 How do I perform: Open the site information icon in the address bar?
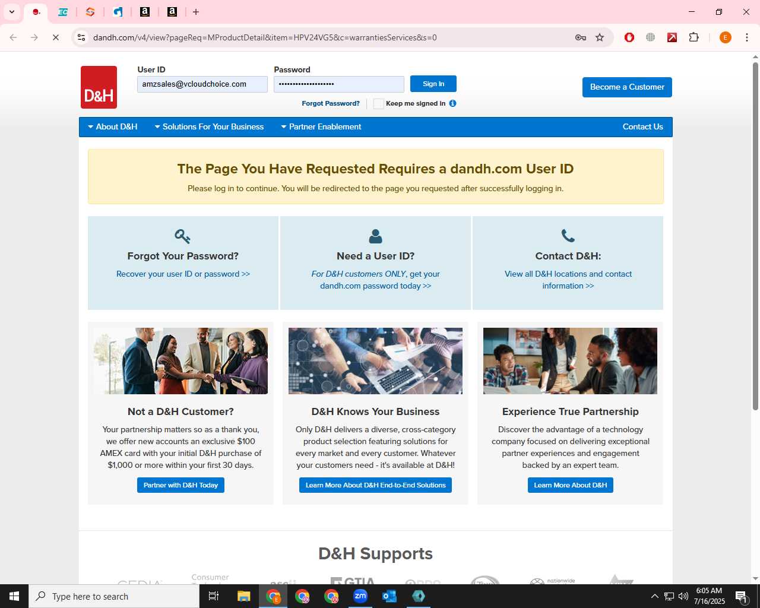[x=81, y=37]
